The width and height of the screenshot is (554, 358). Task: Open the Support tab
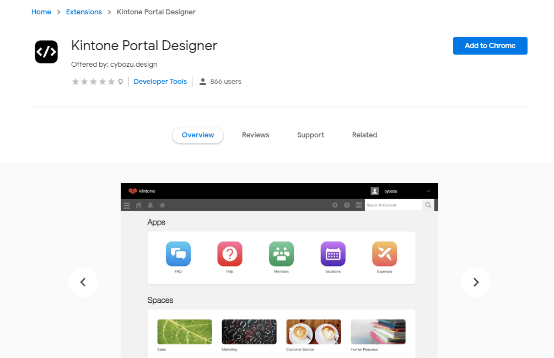(310, 135)
